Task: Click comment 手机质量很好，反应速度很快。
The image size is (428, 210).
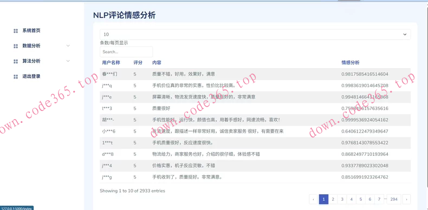Action: [x=183, y=143]
